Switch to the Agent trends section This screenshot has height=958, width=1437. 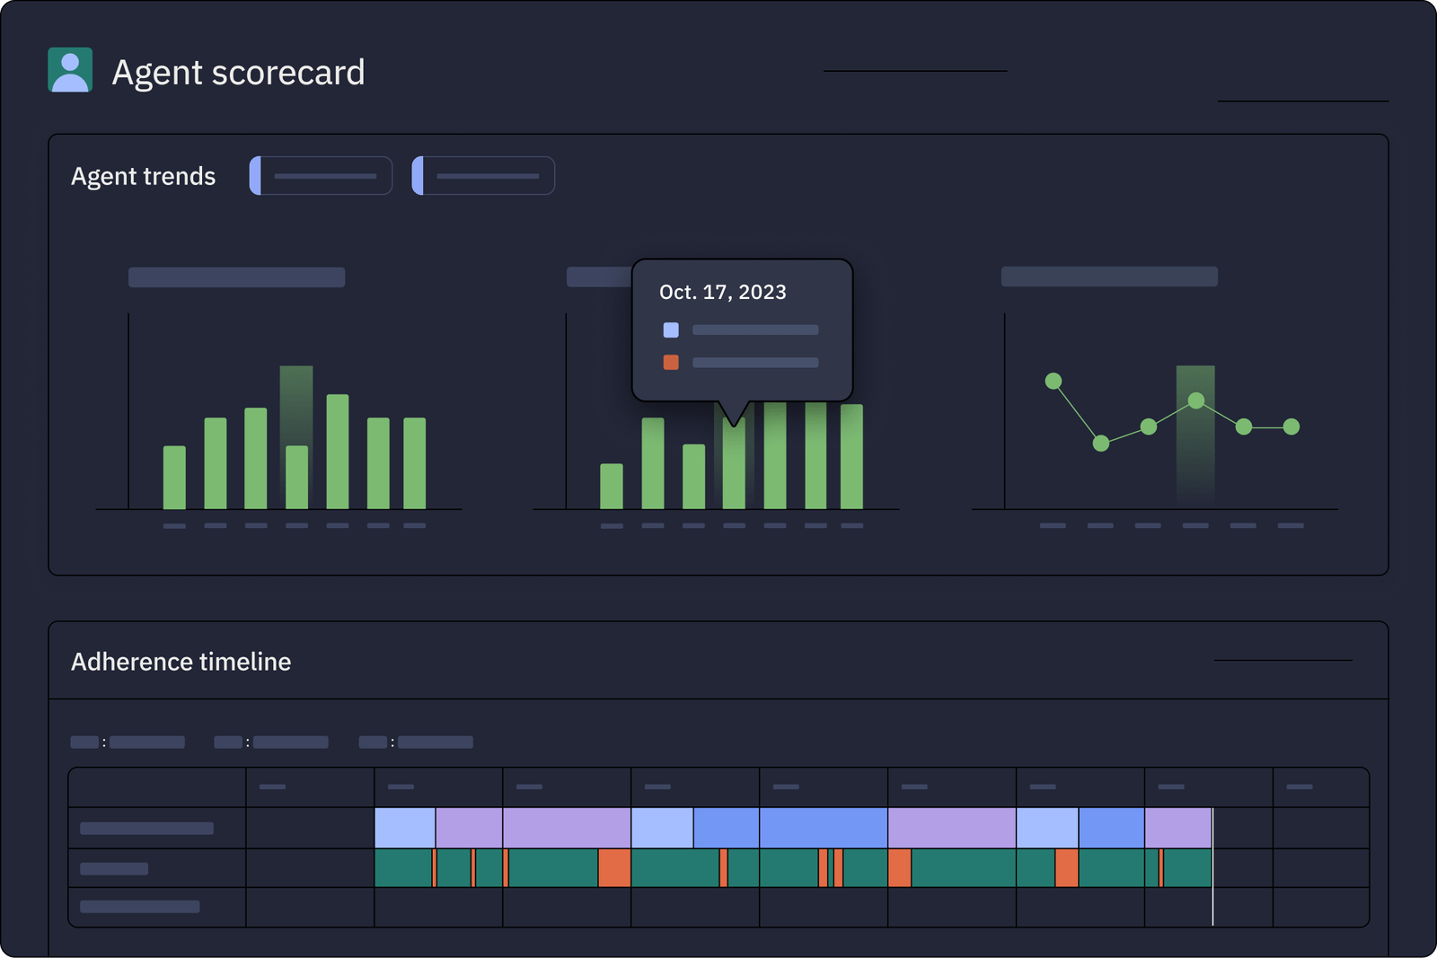coord(144,176)
